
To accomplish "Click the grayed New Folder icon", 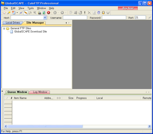I will coord(80,13).
